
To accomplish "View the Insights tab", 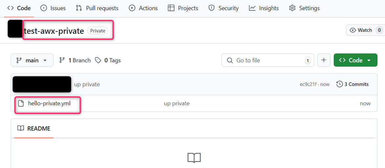I will 264,8.
